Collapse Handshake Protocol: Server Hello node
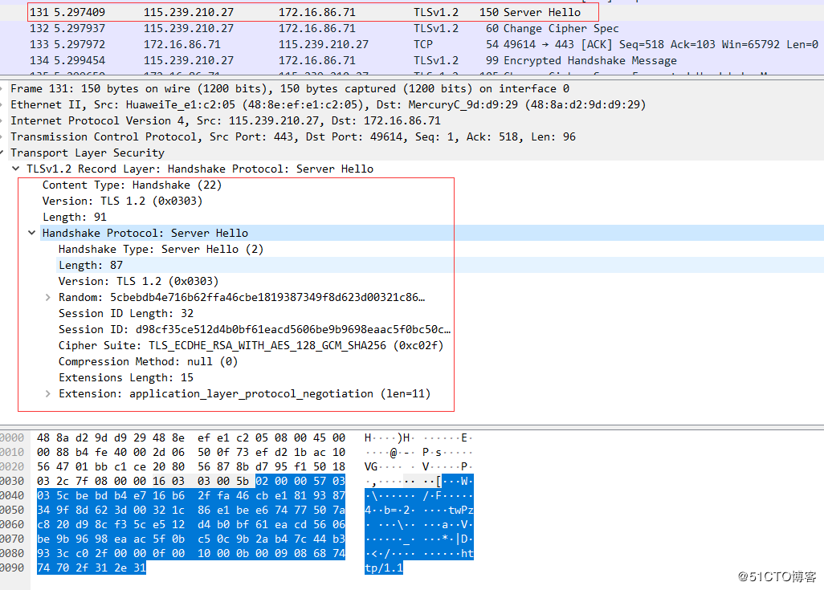The height and width of the screenshot is (590, 824). click(32, 233)
